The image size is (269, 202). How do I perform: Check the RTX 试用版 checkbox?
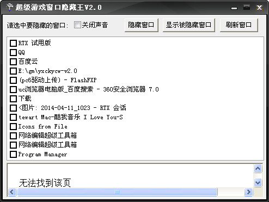(x=13, y=44)
